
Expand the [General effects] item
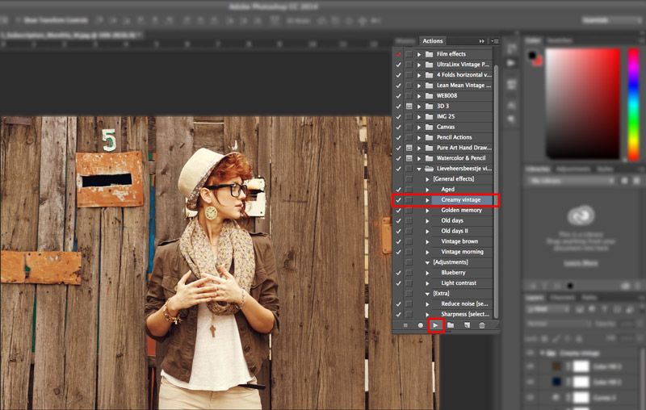(427, 179)
